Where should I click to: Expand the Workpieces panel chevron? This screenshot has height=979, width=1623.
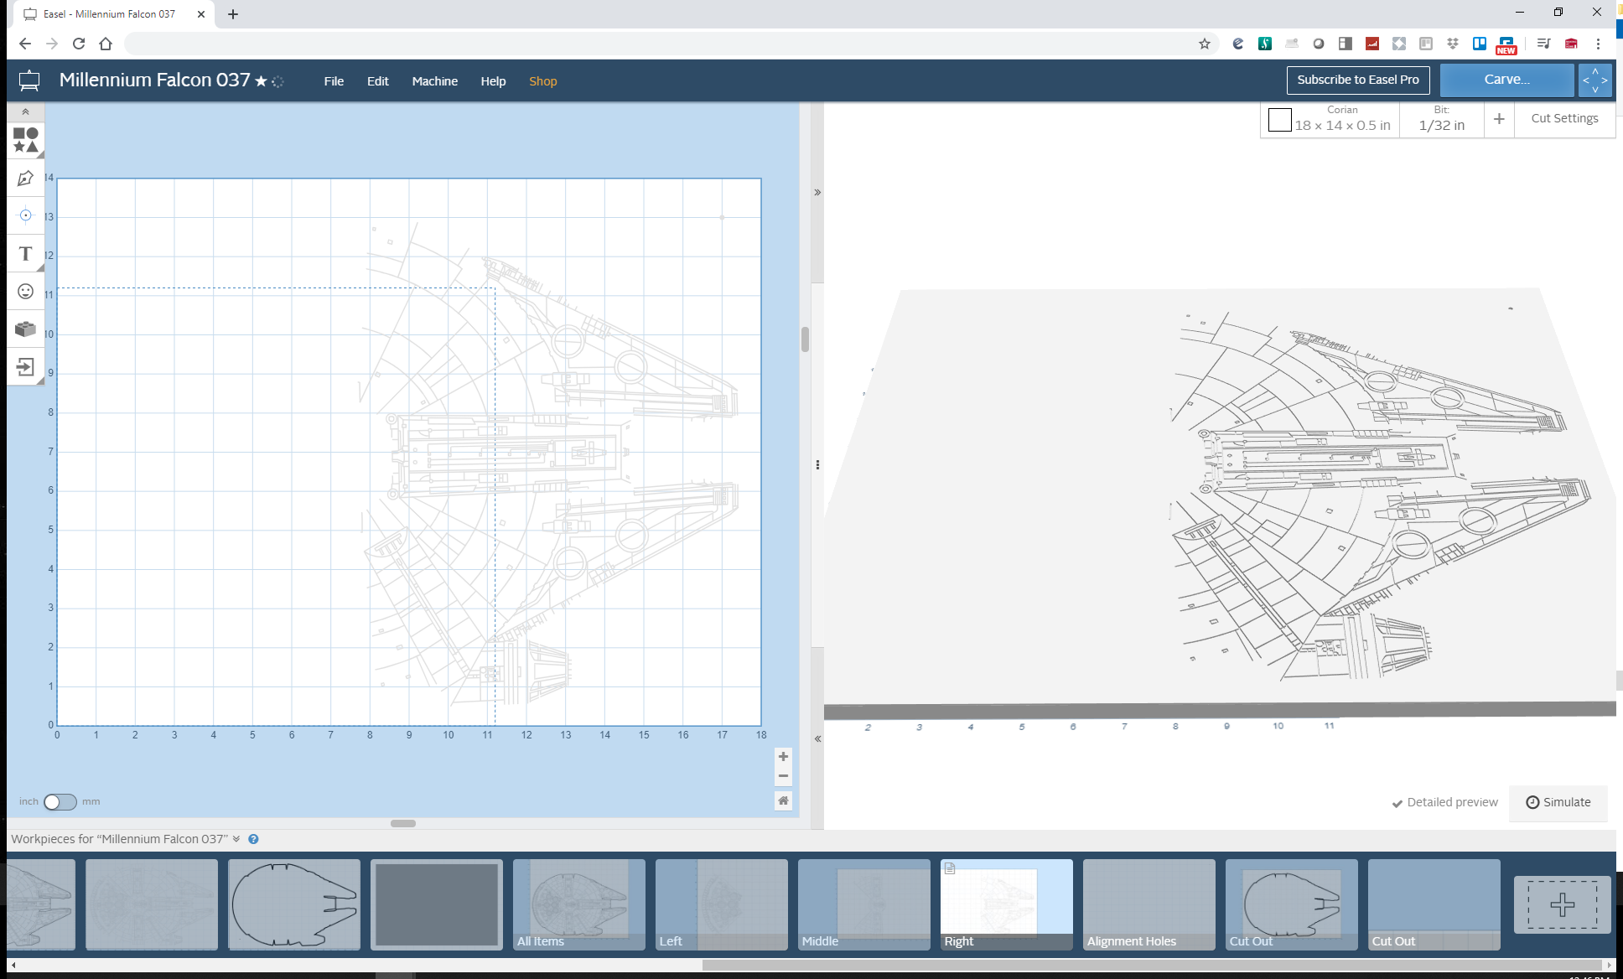coord(236,839)
